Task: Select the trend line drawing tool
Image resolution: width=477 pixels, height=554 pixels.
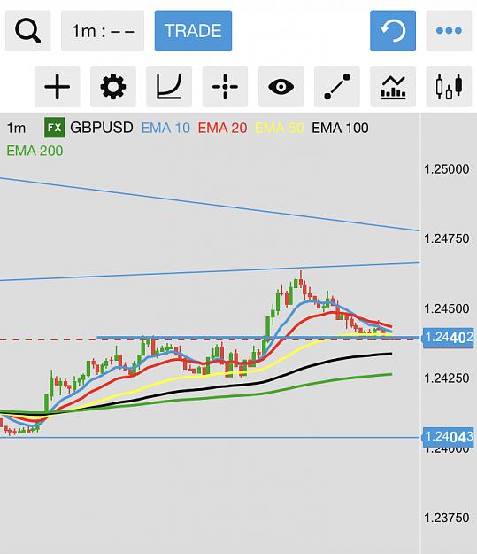Action: point(337,87)
